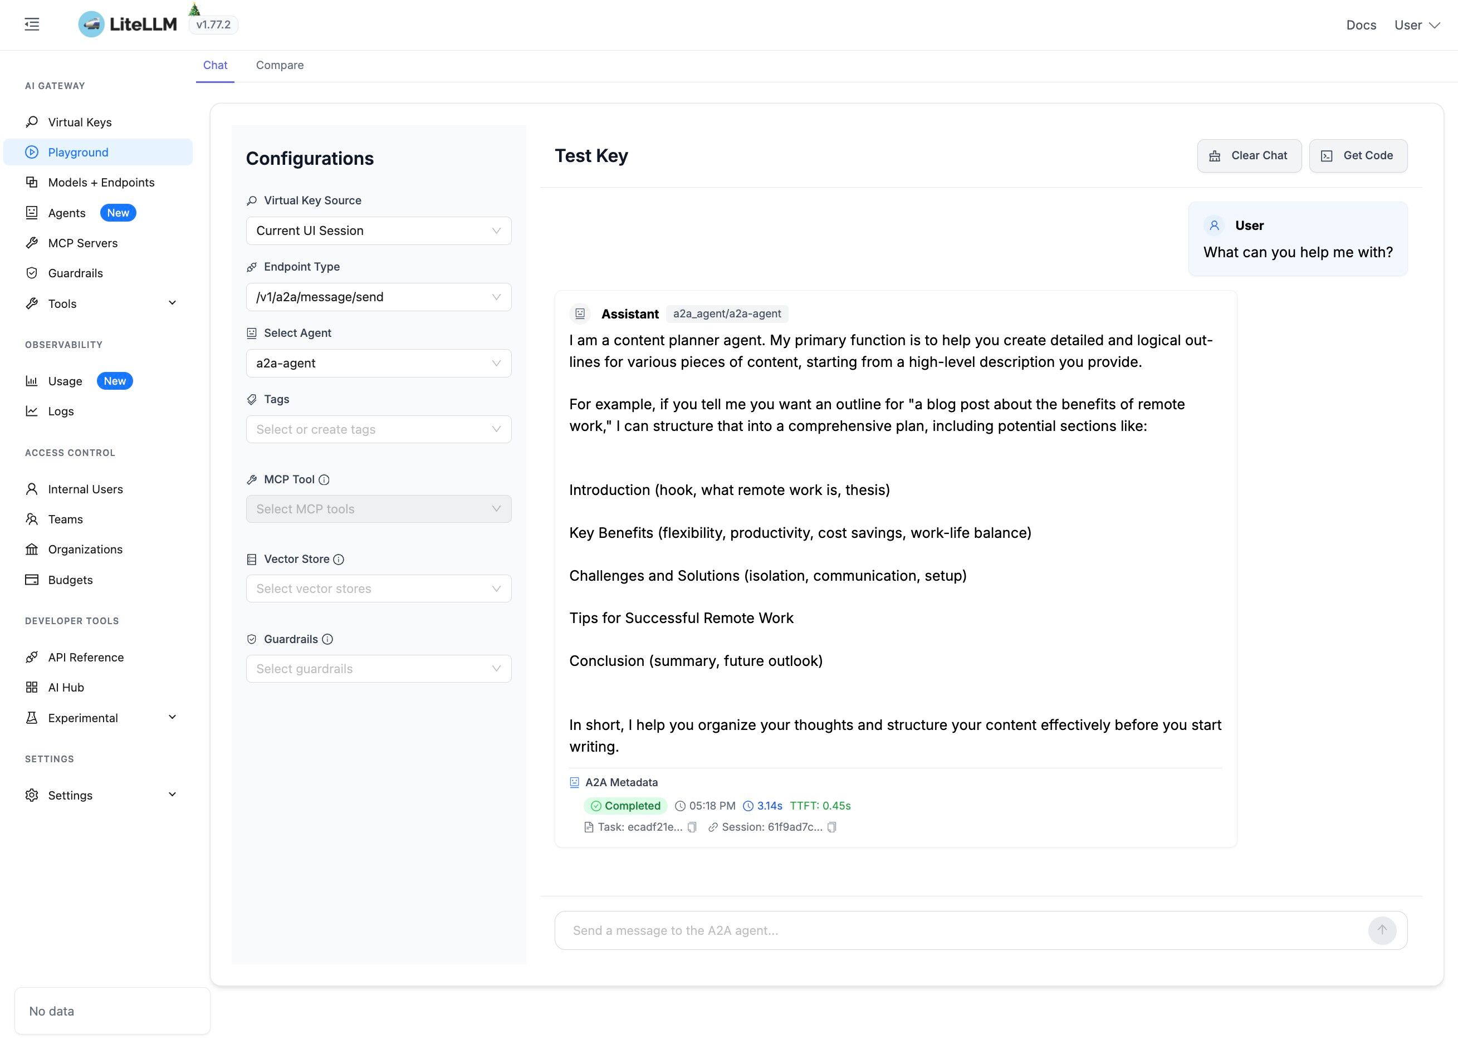1458x1049 pixels.
Task: Open the Endpoint Type dropdown
Action: [x=378, y=297]
